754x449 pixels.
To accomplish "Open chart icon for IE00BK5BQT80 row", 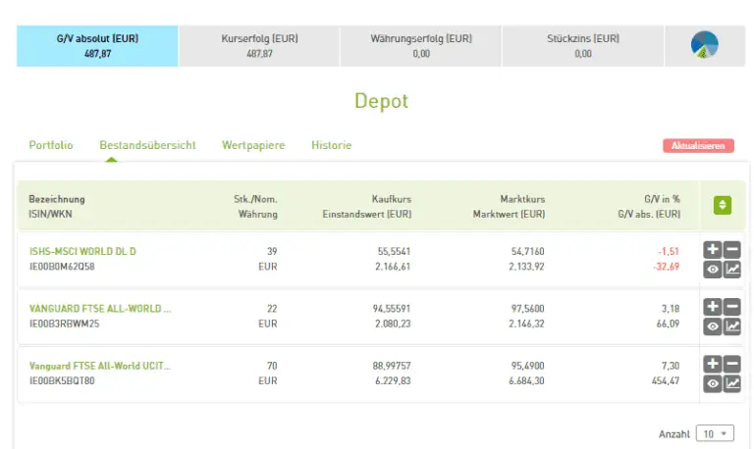I will [731, 383].
